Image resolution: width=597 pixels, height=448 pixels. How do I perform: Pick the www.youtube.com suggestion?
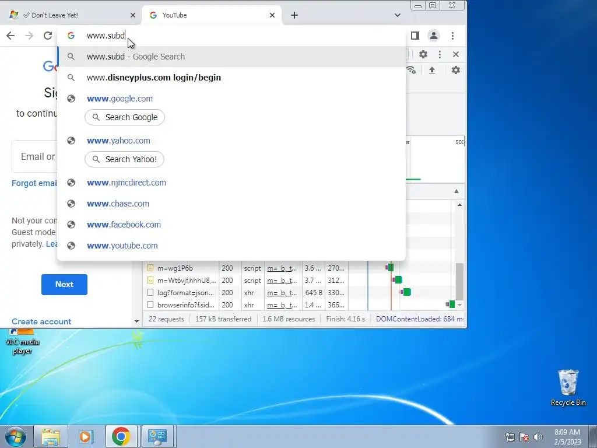(x=231, y=246)
